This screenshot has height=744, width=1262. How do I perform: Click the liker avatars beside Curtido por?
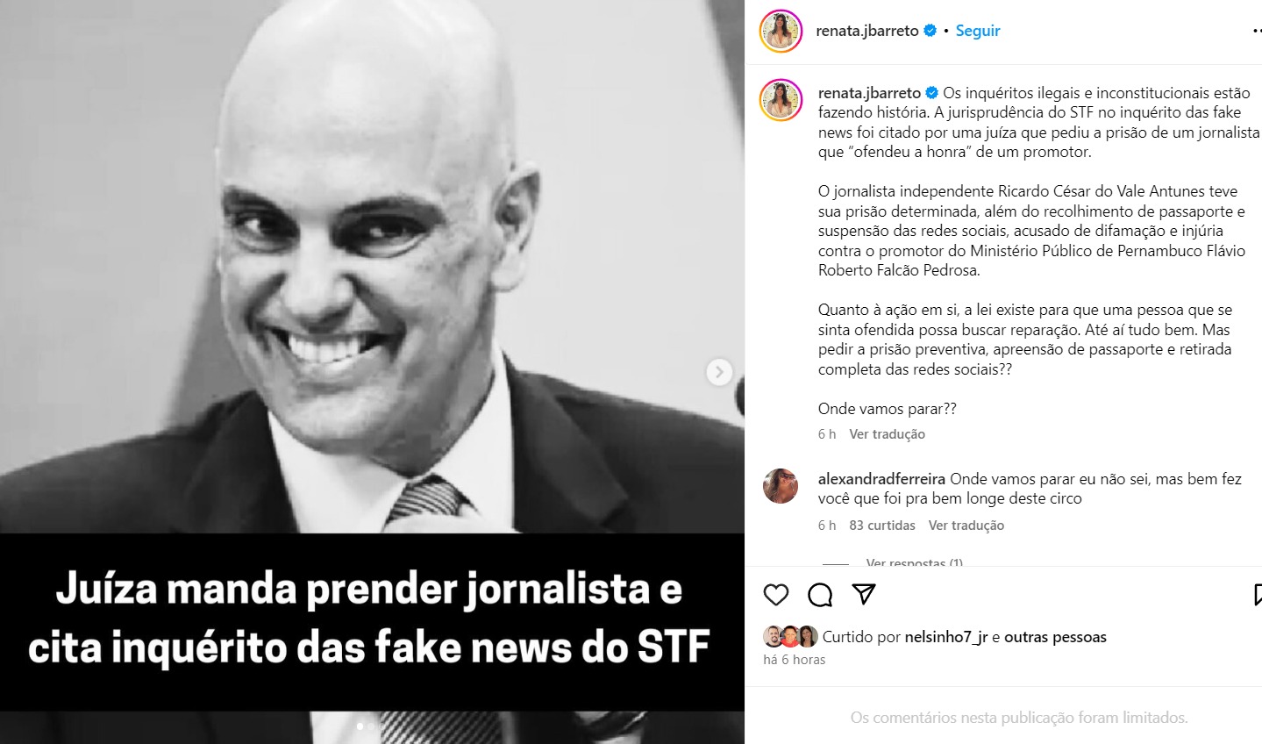790,637
